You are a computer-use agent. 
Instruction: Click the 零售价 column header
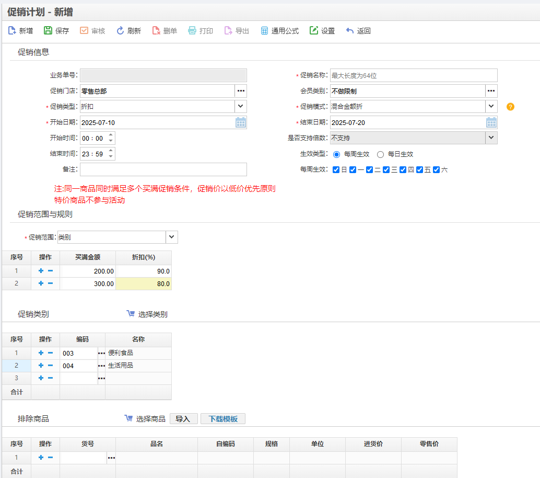(x=429, y=444)
